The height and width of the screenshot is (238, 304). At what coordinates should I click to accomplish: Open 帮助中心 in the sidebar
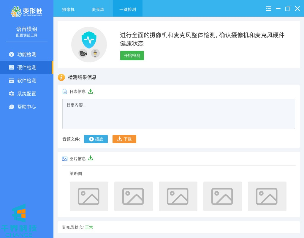27,107
